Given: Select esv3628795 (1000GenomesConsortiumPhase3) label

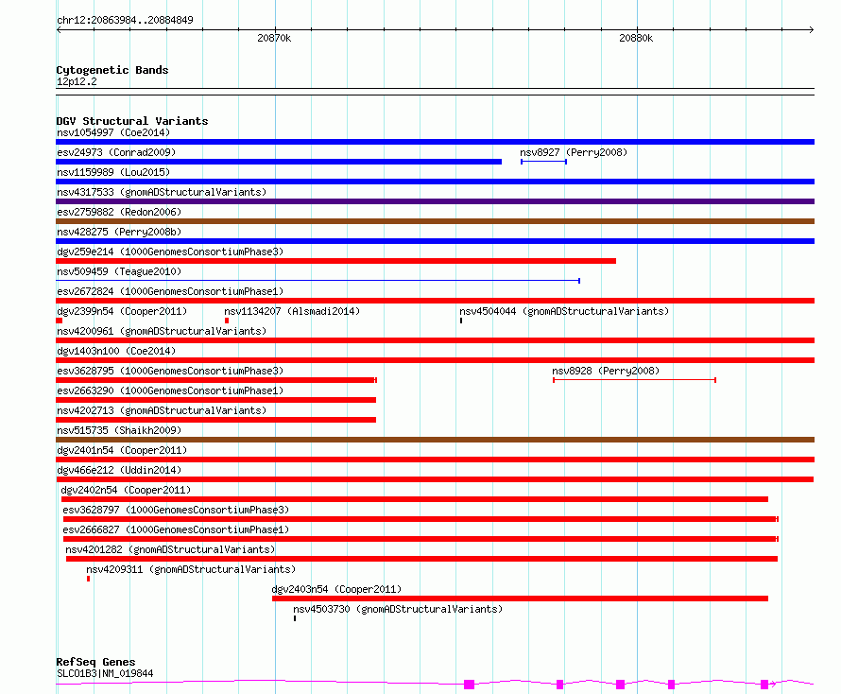Looking at the screenshot, I should click(x=170, y=371).
